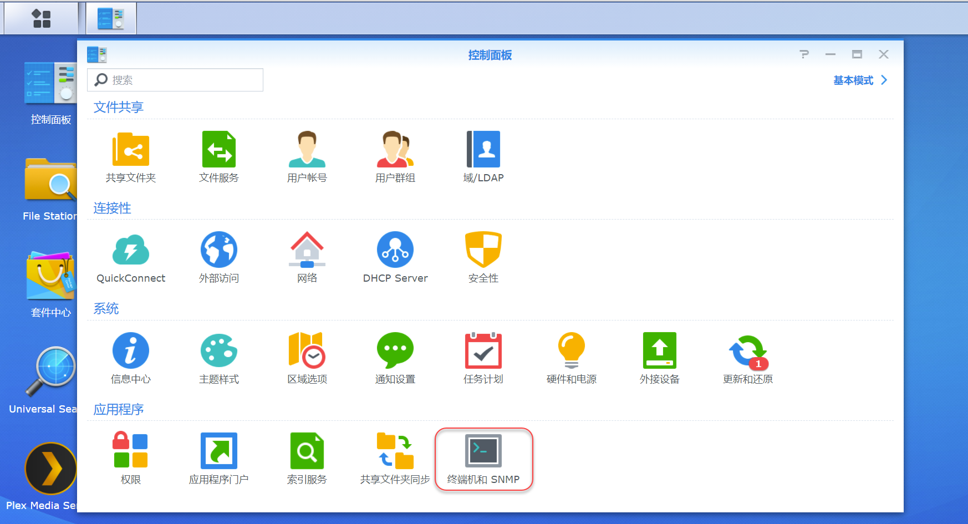Image resolution: width=968 pixels, height=524 pixels.
Task: Click the help question mark button
Action: point(804,54)
